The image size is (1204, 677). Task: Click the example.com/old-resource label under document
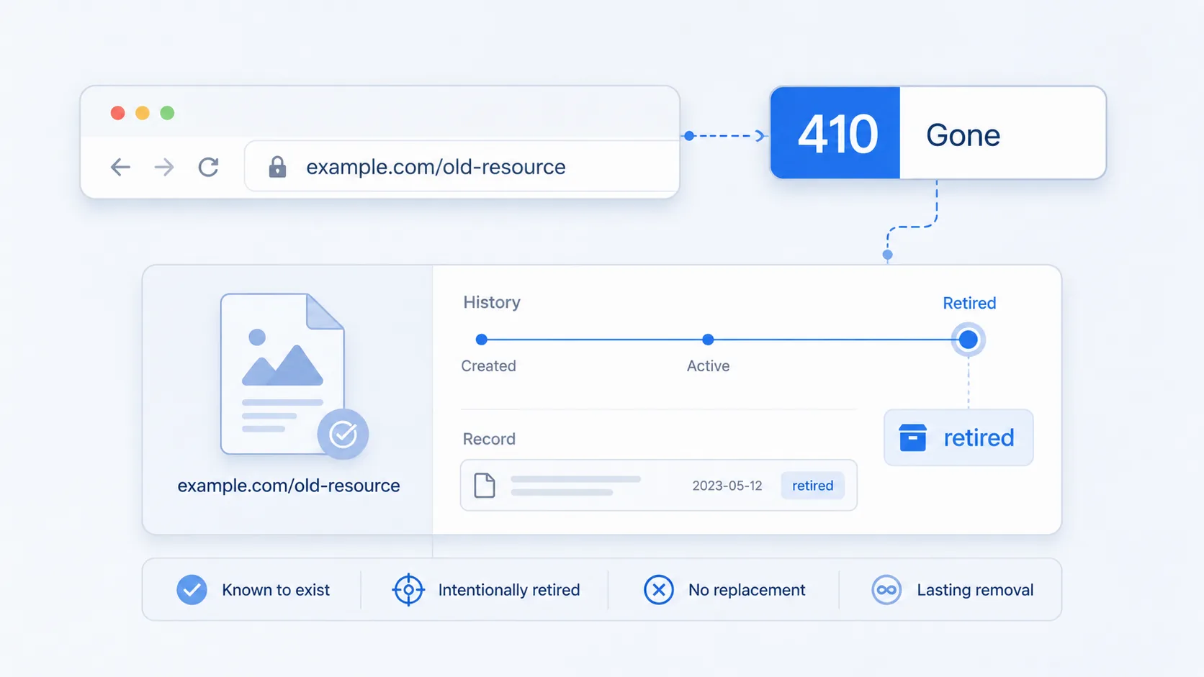pos(289,486)
